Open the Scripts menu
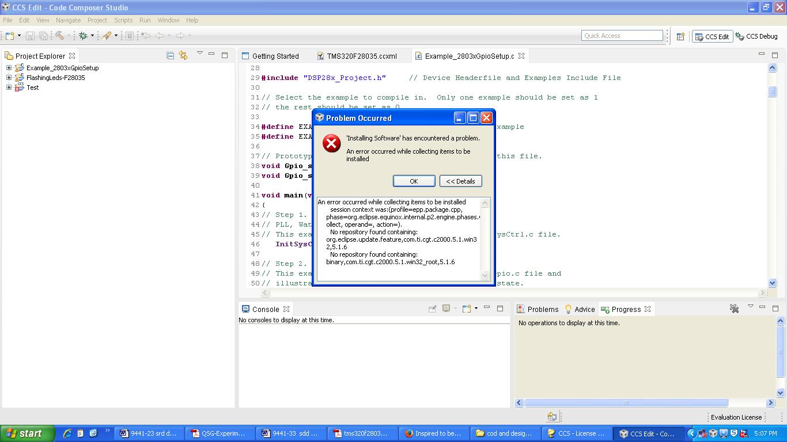 click(x=123, y=20)
